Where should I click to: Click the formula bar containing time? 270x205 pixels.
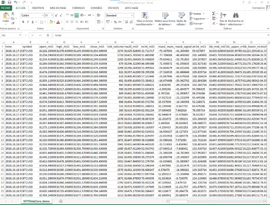click(x=160, y=35)
